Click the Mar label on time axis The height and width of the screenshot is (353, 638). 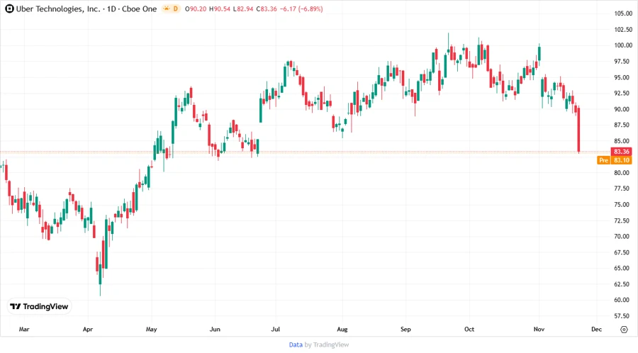point(24,330)
